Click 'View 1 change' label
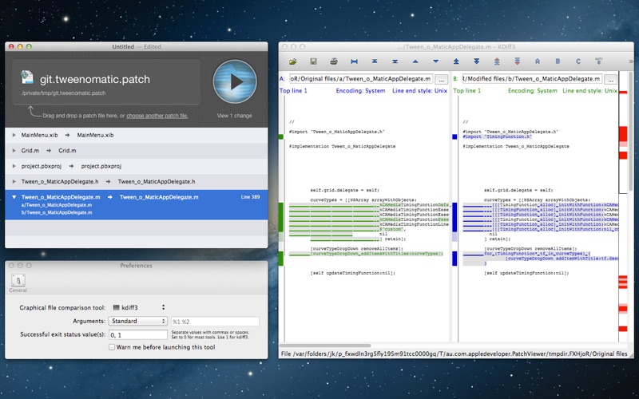Viewport: 639px width, 399px height. pos(234,116)
